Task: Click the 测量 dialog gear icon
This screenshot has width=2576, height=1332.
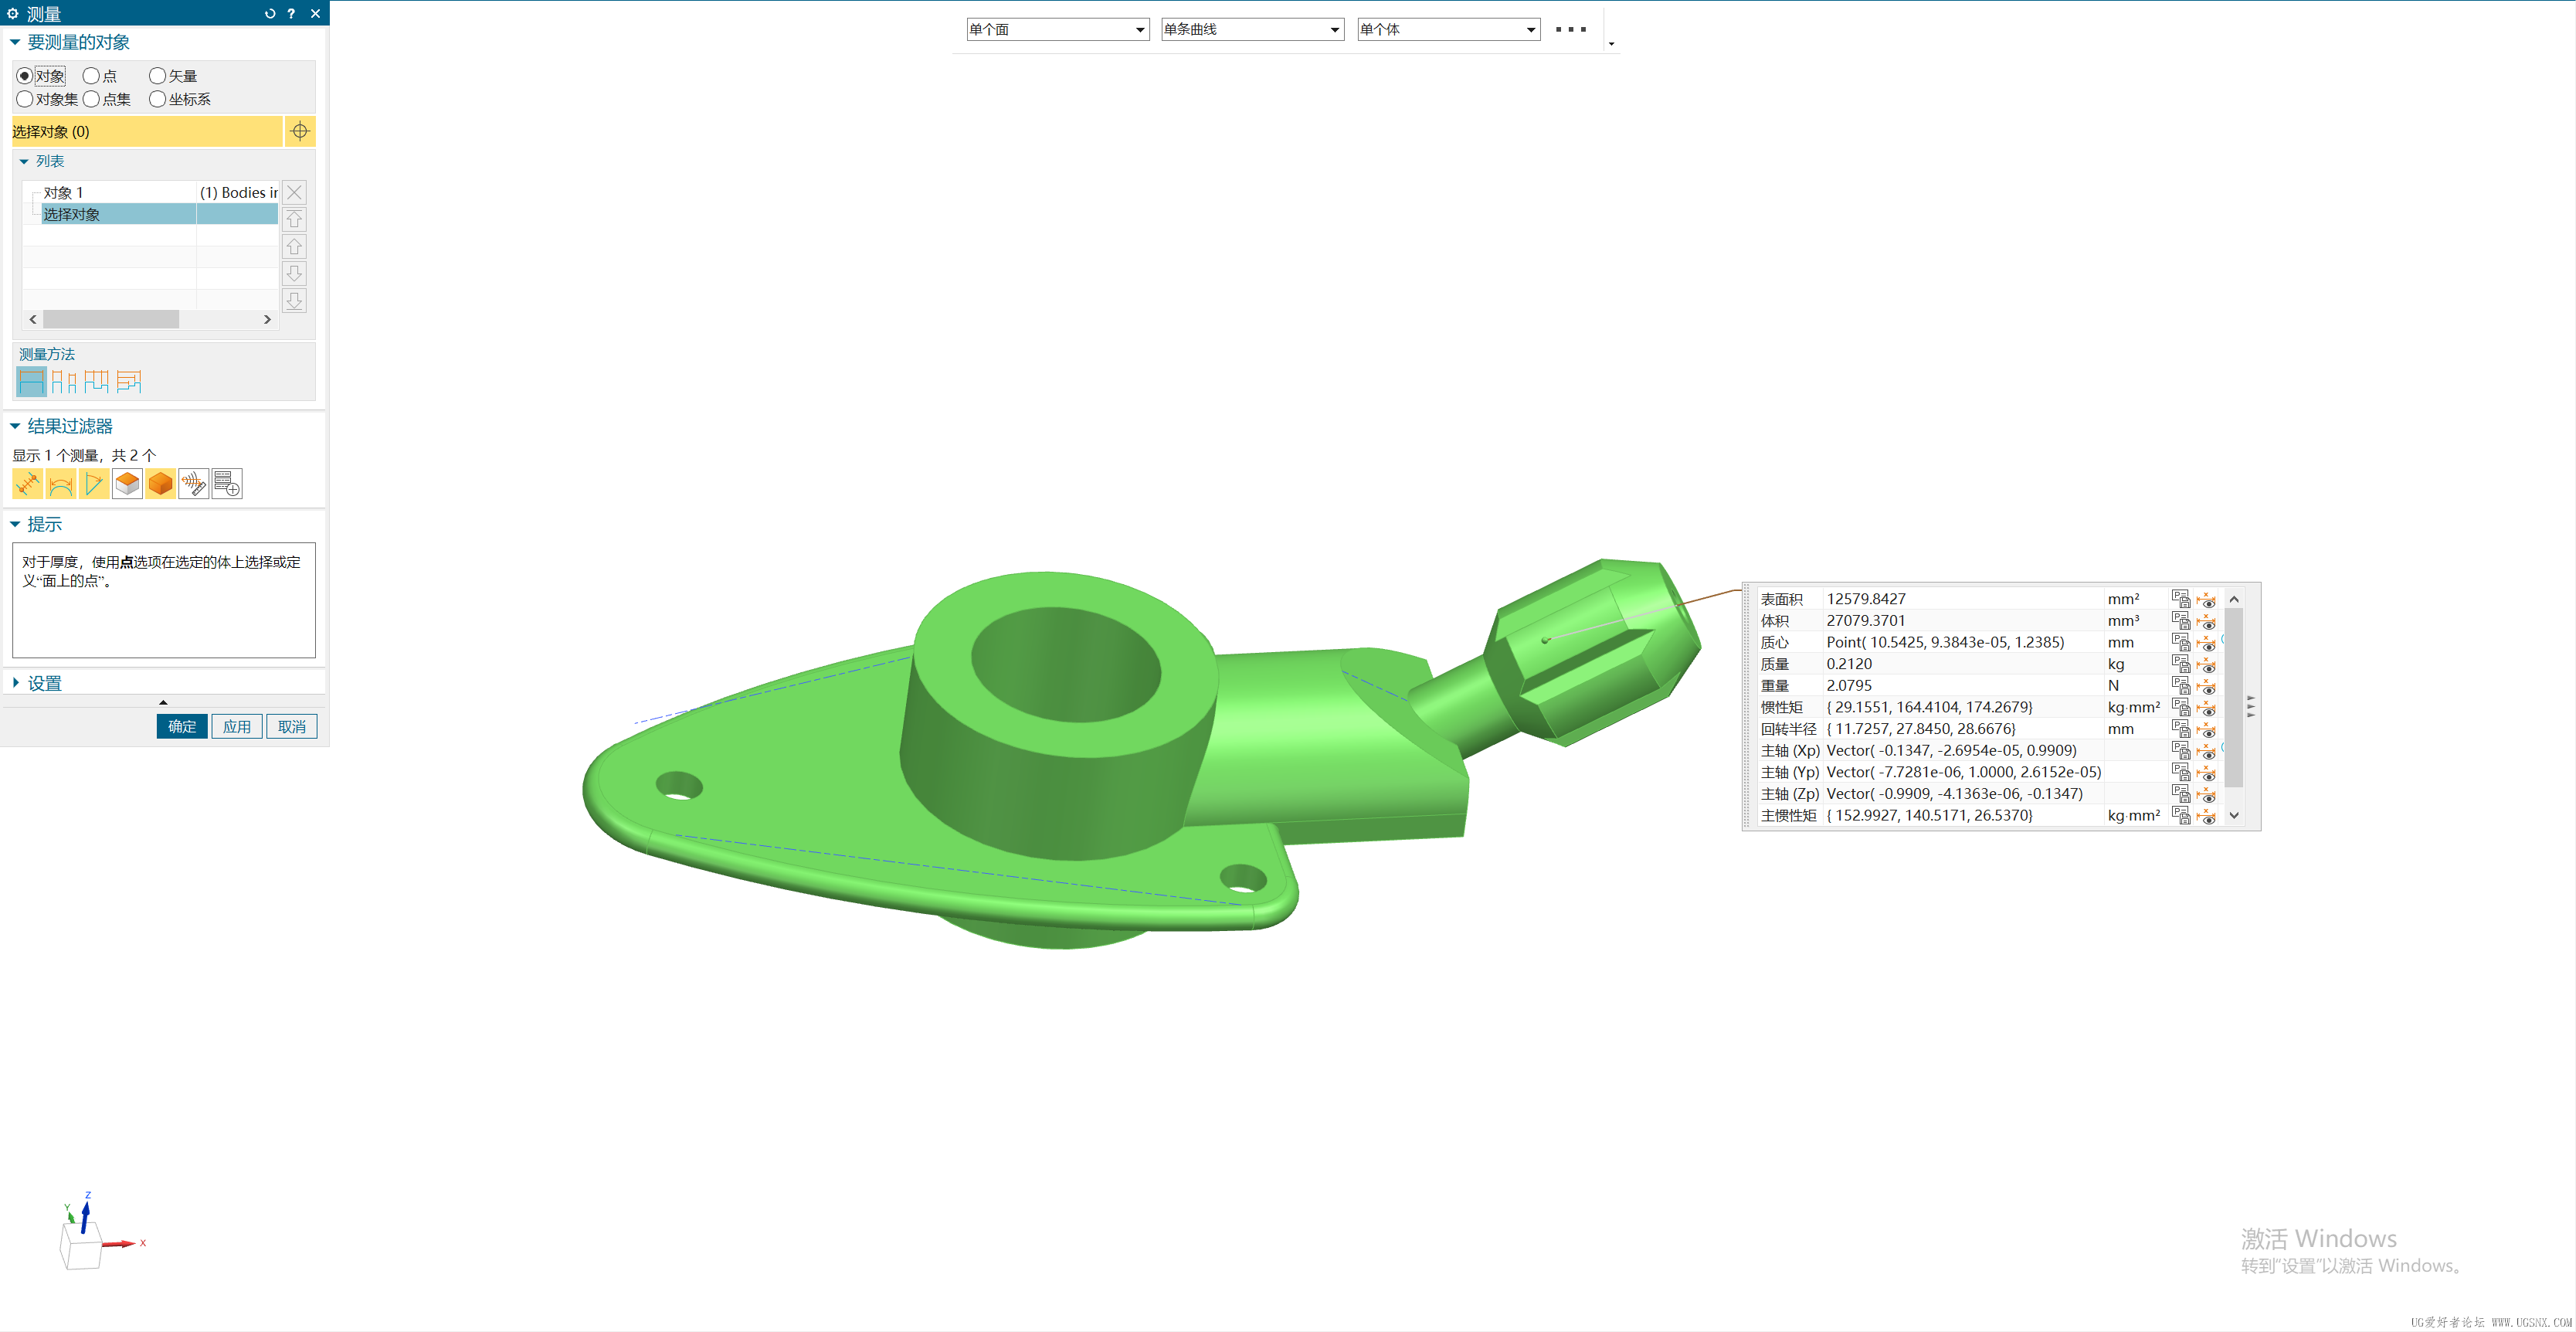Action: click(x=13, y=13)
